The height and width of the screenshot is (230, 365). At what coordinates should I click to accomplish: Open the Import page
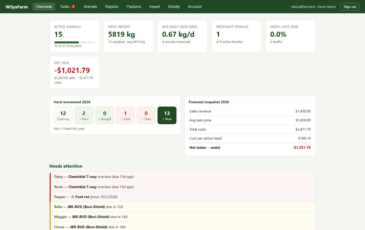pyautogui.click(x=154, y=7)
